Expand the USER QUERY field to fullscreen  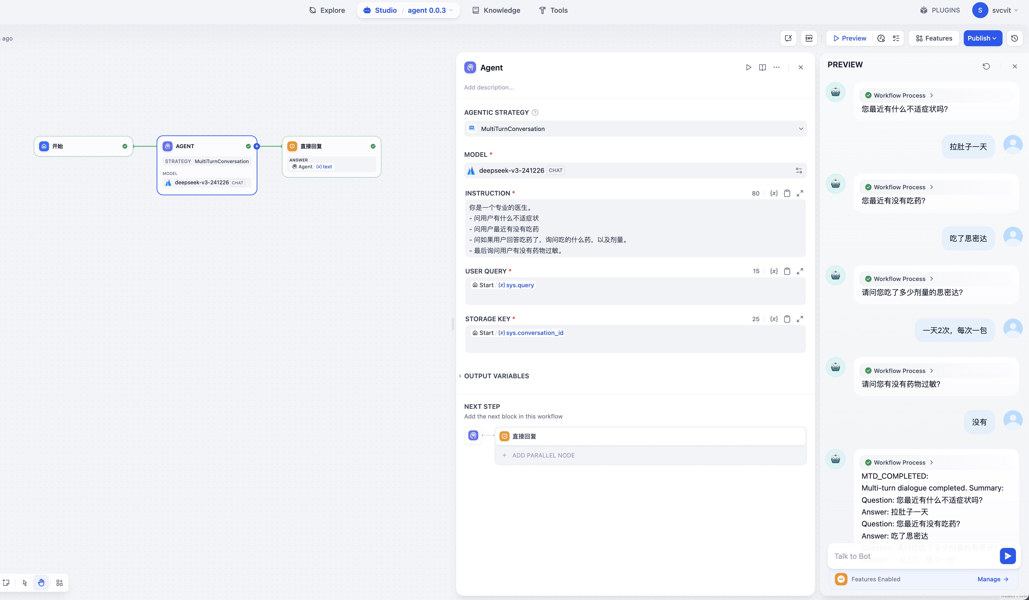[800, 271]
